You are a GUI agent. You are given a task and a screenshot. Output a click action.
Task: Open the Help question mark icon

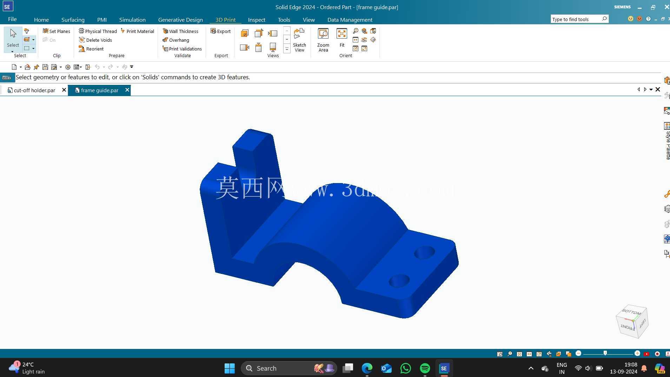coord(648,19)
